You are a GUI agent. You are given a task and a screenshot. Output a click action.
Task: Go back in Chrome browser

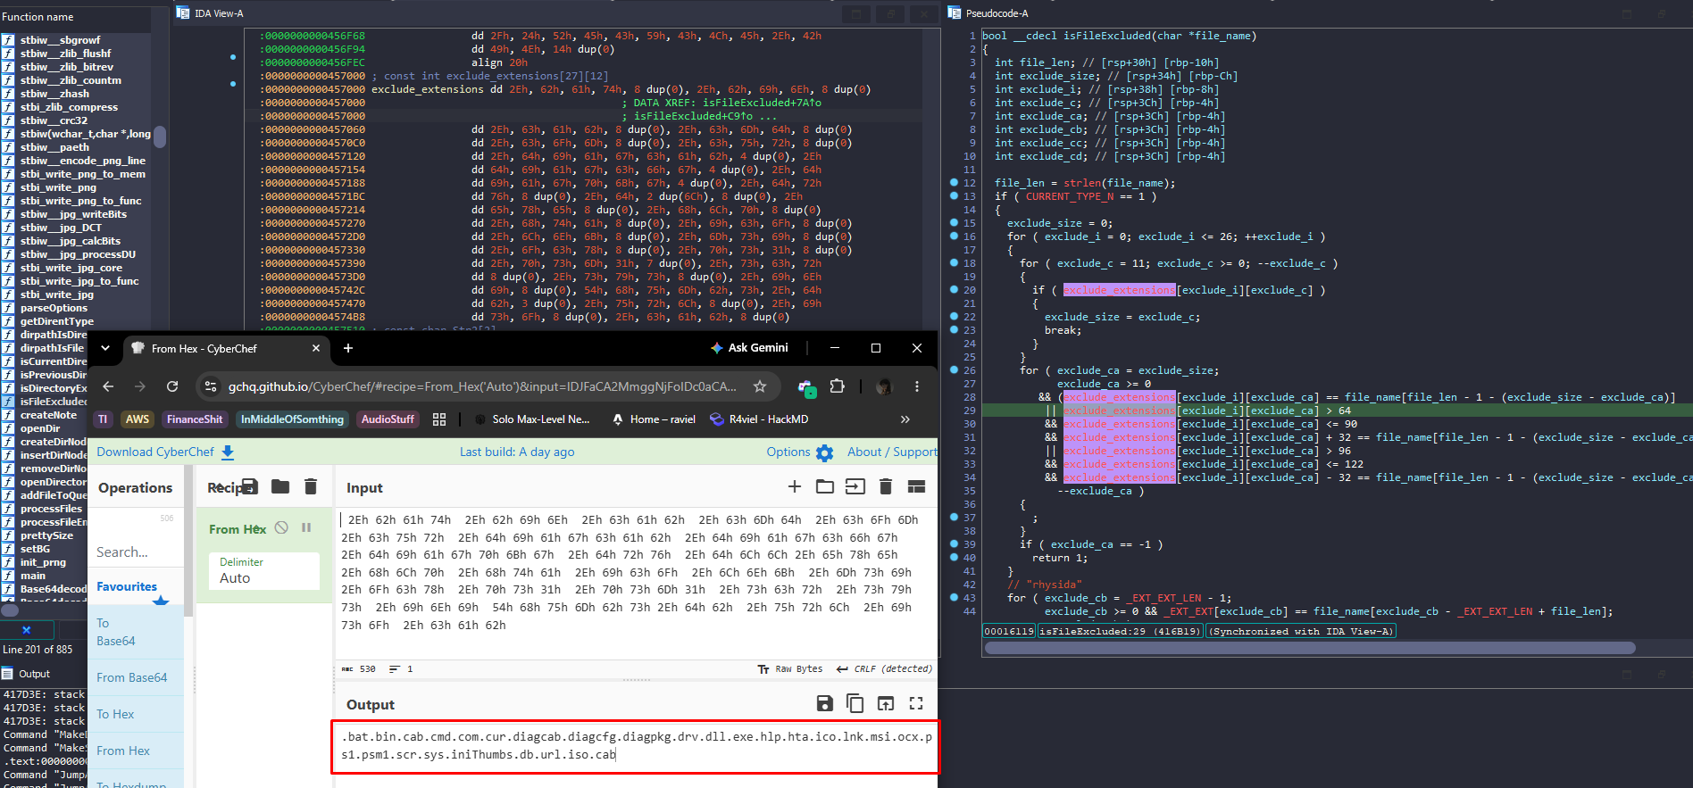coord(108,386)
